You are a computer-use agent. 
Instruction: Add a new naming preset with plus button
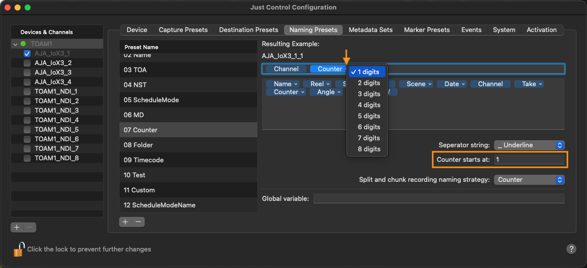pos(126,222)
